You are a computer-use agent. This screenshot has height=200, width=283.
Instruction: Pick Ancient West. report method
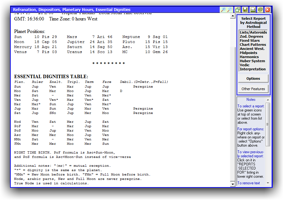[x=252, y=49]
